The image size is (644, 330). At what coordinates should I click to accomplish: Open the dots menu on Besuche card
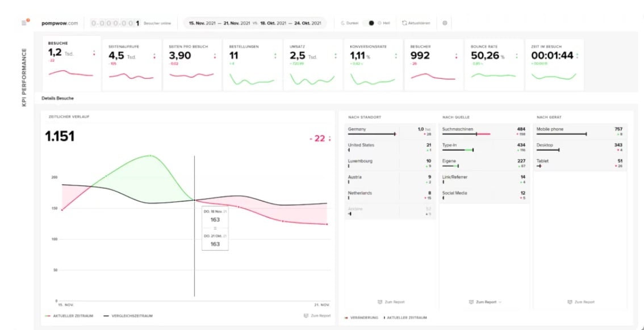pyautogui.click(x=94, y=53)
